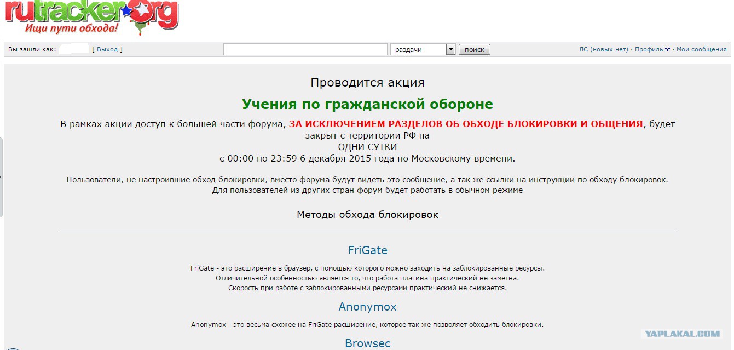Click the small icon next to Профиль
The image size is (734, 350).
pyautogui.click(x=667, y=49)
